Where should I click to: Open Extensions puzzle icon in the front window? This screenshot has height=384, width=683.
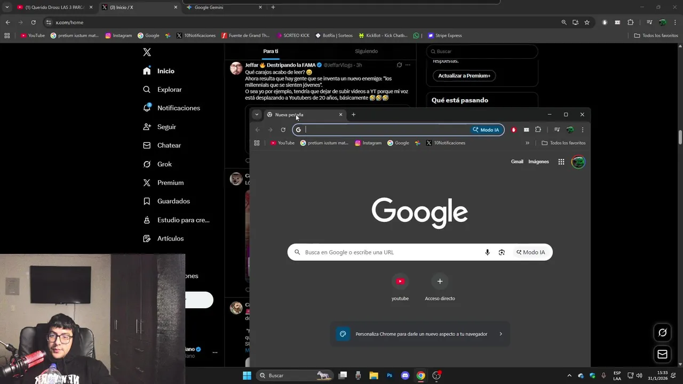(538, 130)
